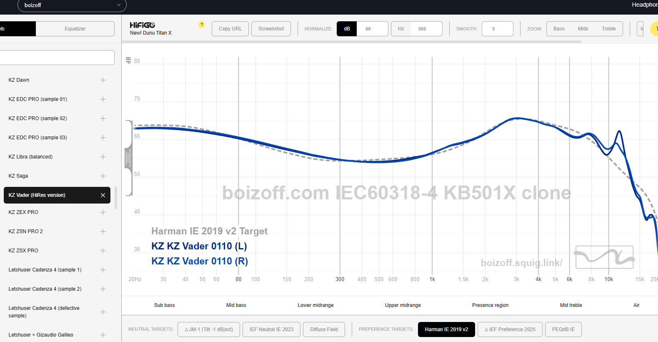This screenshot has height=342, width=658.
Task: Click the yellow question mark help icon
Action: click(202, 25)
